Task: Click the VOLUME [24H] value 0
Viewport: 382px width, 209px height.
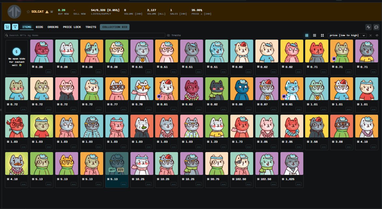Action: pyautogui.click(x=125, y=10)
